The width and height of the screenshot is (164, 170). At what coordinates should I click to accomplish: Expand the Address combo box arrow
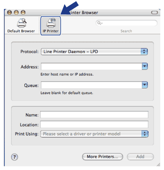tap(145, 66)
